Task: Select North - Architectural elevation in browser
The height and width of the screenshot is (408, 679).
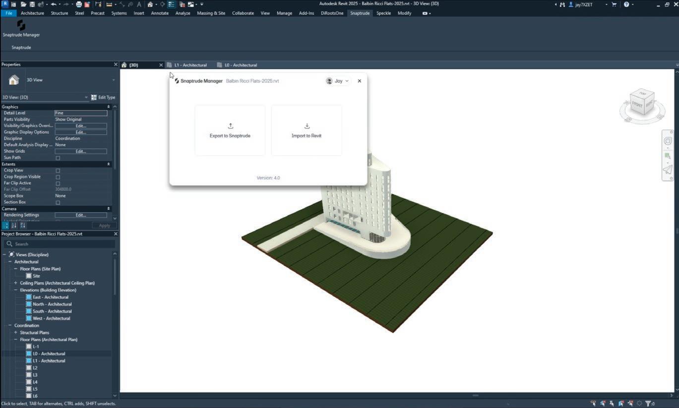Action: 52,304
